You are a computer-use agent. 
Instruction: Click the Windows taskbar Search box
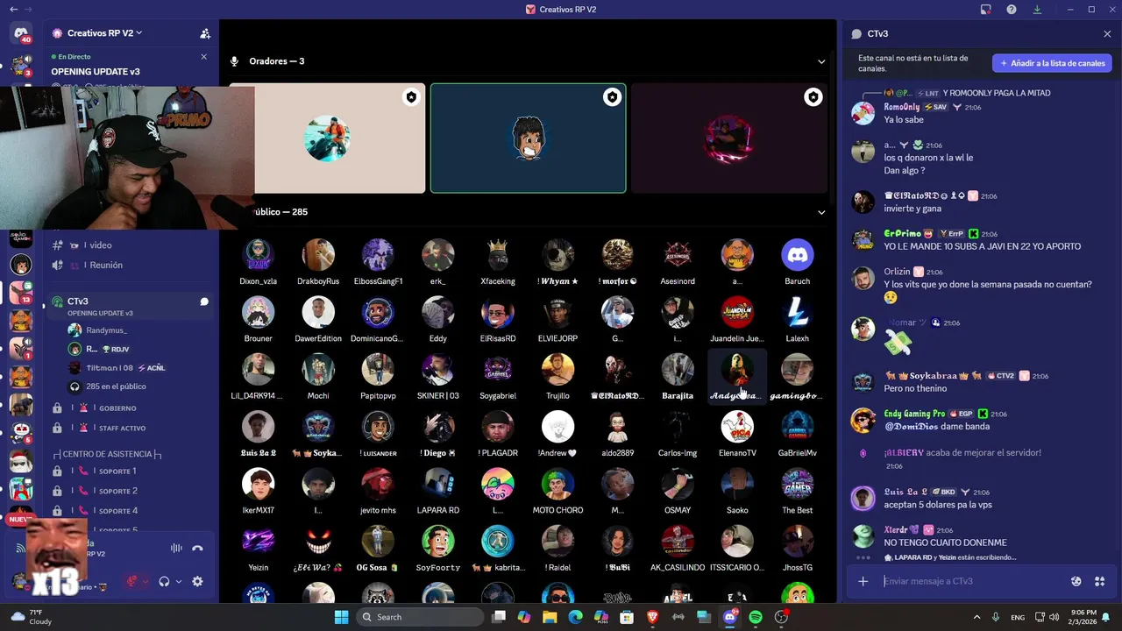click(x=420, y=617)
